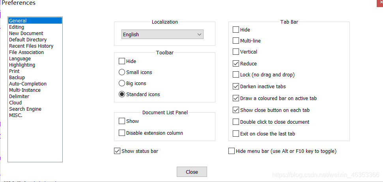Open the Localization language dropdown
The height and width of the screenshot is (182, 383).
[162, 35]
